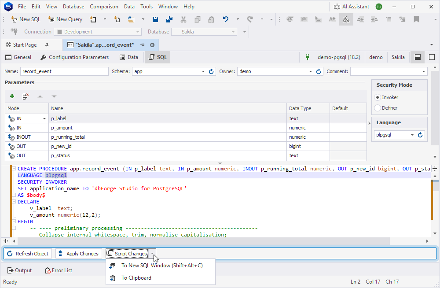The width and height of the screenshot is (440, 288).
Task: Click the Refresh Object button
Action: click(28, 254)
